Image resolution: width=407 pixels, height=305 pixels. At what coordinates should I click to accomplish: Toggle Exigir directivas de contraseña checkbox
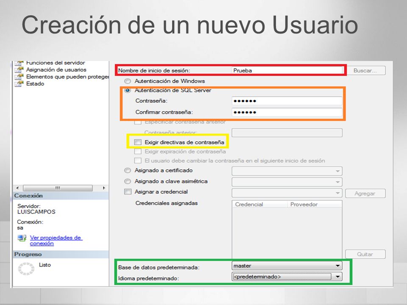(x=138, y=142)
